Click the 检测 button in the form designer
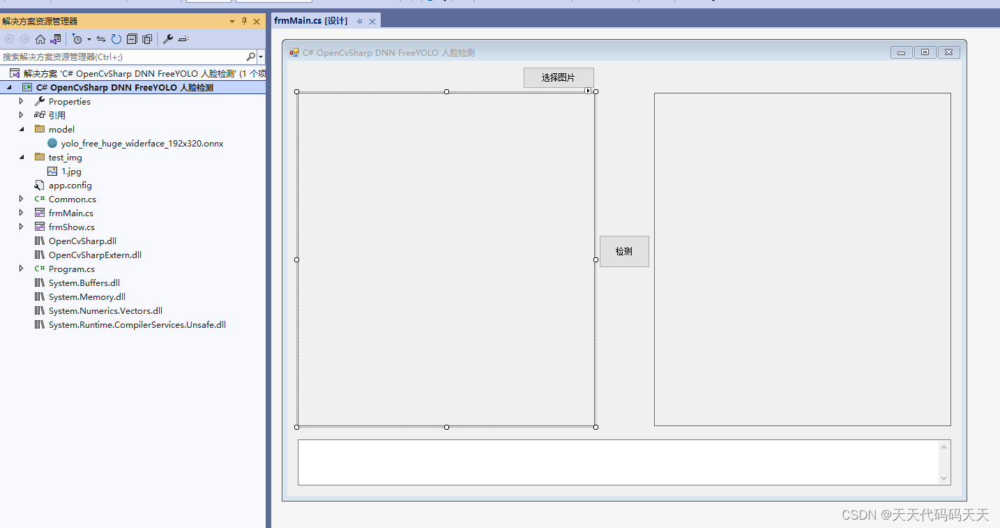This screenshot has height=528, width=1000. coord(623,251)
